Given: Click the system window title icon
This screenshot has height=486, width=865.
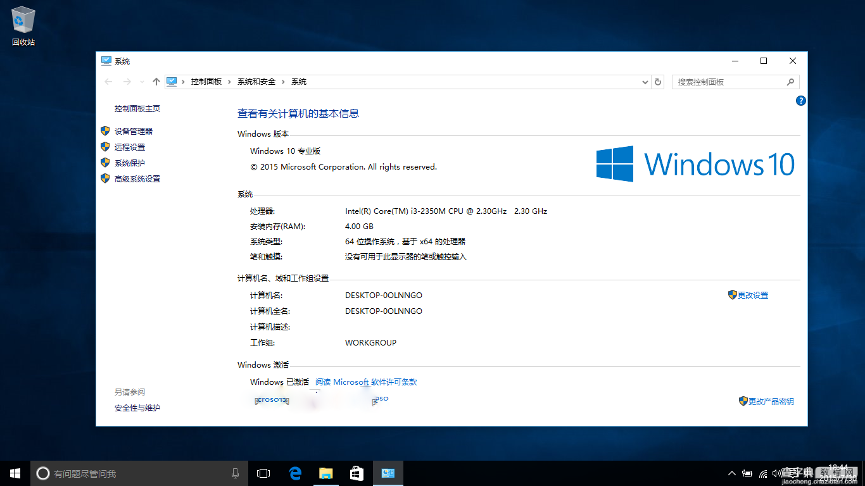Looking at the screenshot, I should click(x=106, y=61).
